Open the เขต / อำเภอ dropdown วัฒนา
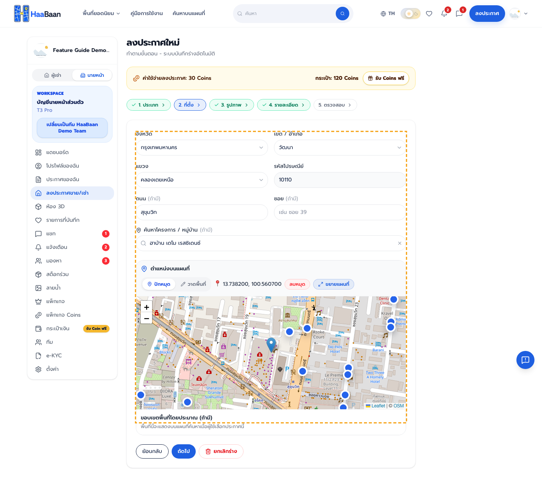This screenshot has width=542, height=497. [x=340, y=148]
